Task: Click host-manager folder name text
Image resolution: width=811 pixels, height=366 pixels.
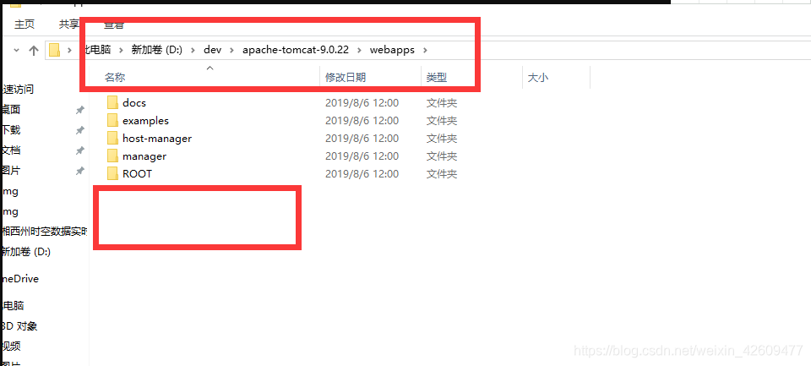Action: (157, 139)
